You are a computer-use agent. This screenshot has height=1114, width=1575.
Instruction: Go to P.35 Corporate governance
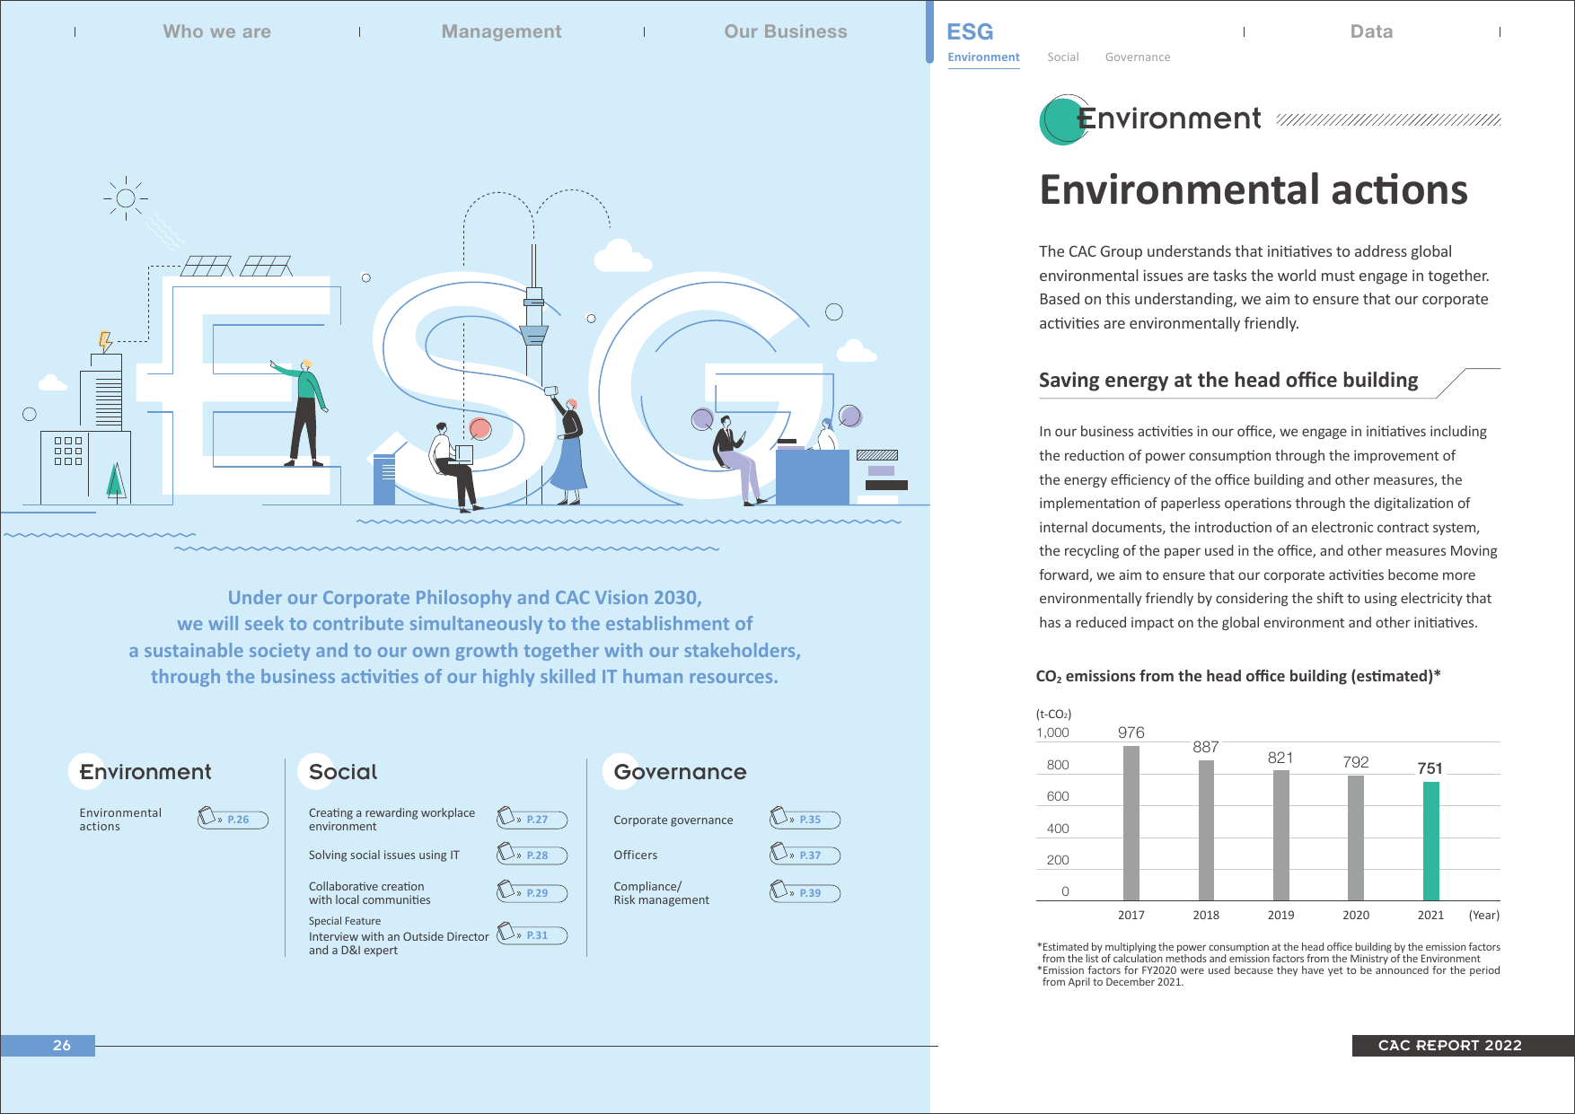(805, 819)
